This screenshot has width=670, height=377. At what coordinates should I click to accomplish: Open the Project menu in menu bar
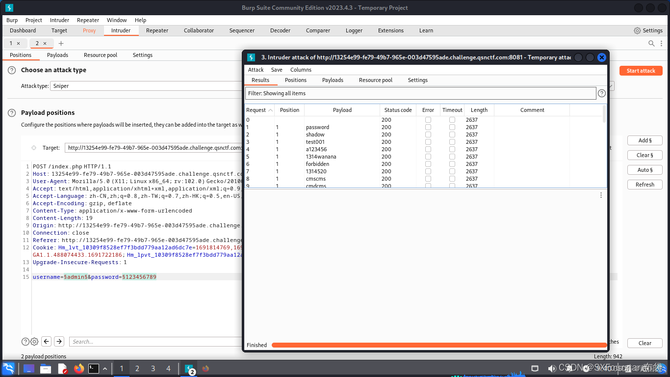click(34, 20)
